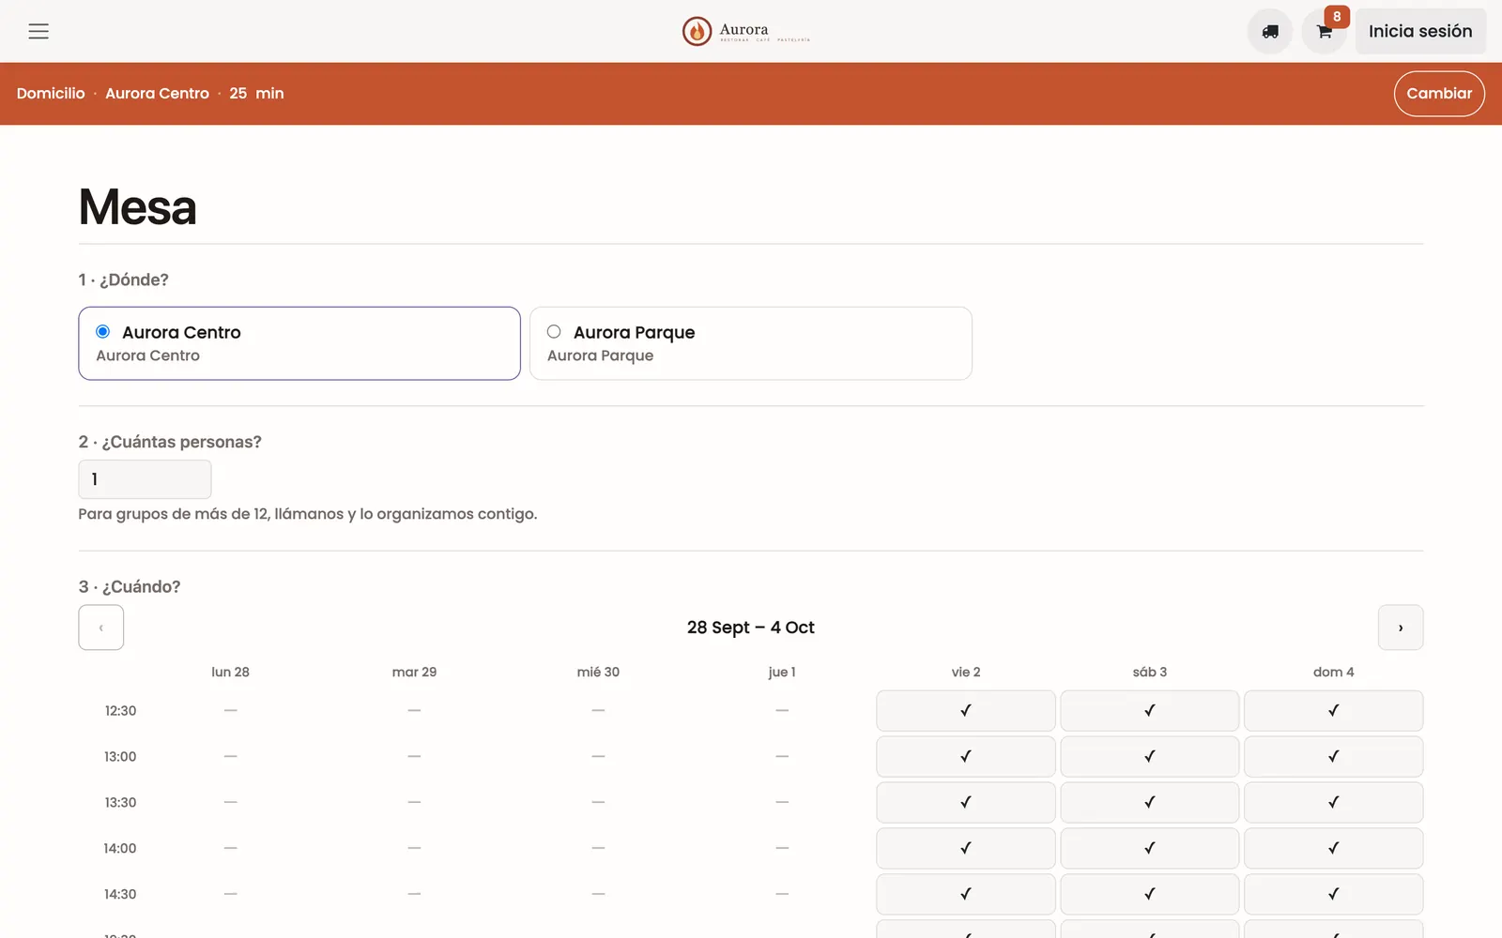
Task: Pick sáb 3 slot at 14:00
Action: point(1150,849)
